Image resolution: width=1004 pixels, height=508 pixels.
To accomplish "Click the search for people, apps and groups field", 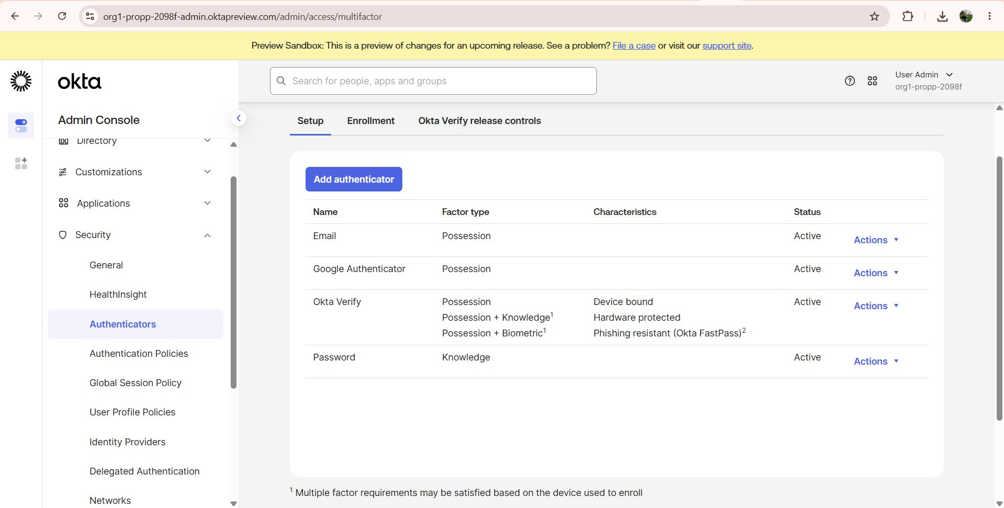I will pyautogui.click(x=433, y=81).
